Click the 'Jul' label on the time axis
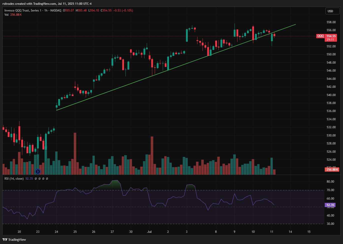 click(149, 232)
